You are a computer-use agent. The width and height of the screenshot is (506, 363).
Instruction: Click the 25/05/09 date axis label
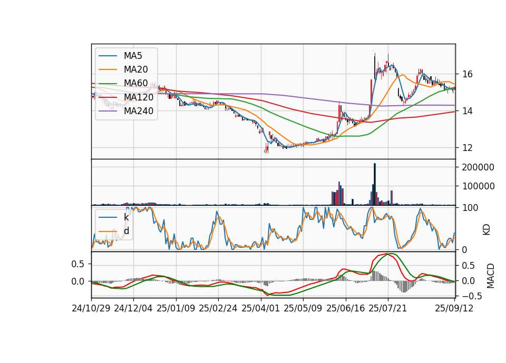pos(303,308)
